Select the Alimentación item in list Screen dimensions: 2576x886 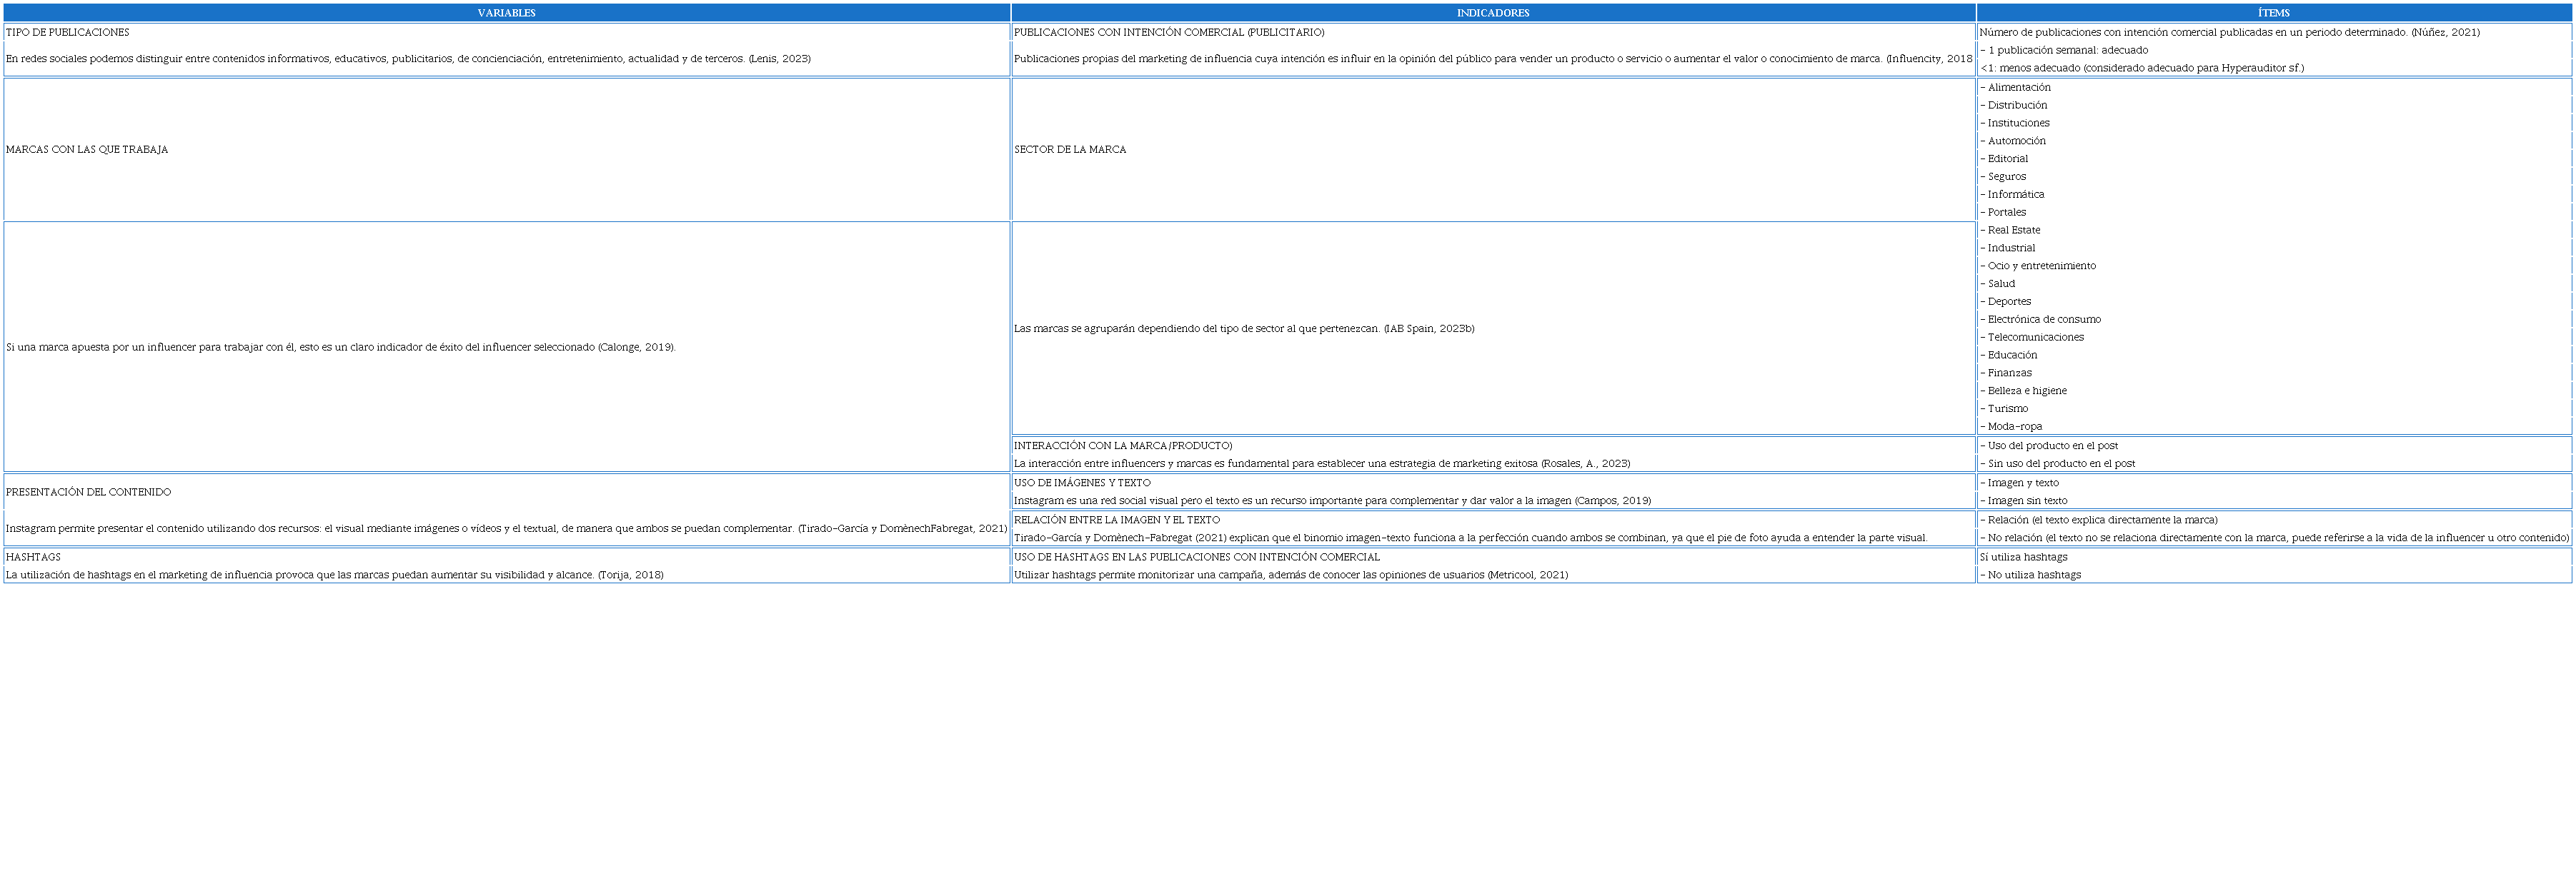tap(2018, 88)
